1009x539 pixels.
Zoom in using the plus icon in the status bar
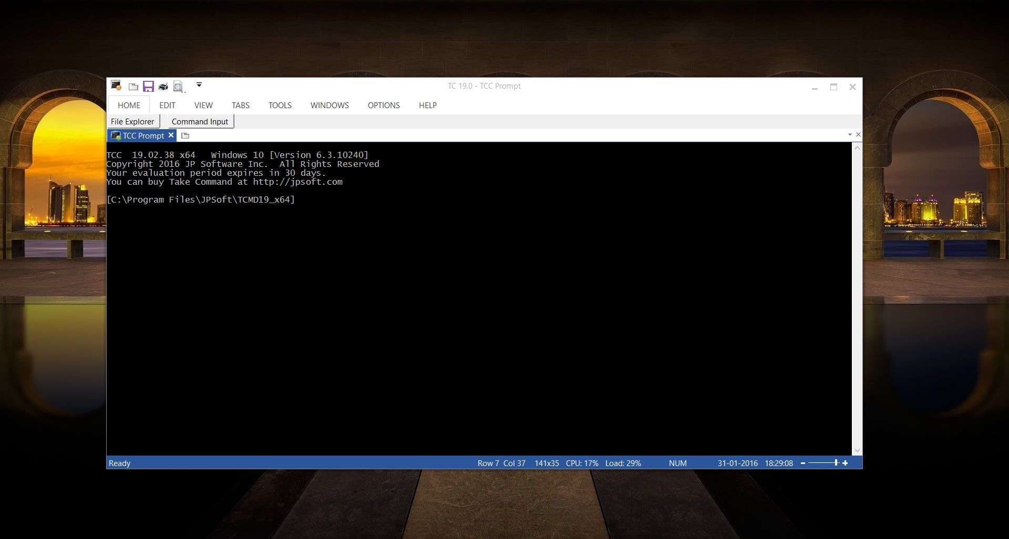(x=845, y=463)
